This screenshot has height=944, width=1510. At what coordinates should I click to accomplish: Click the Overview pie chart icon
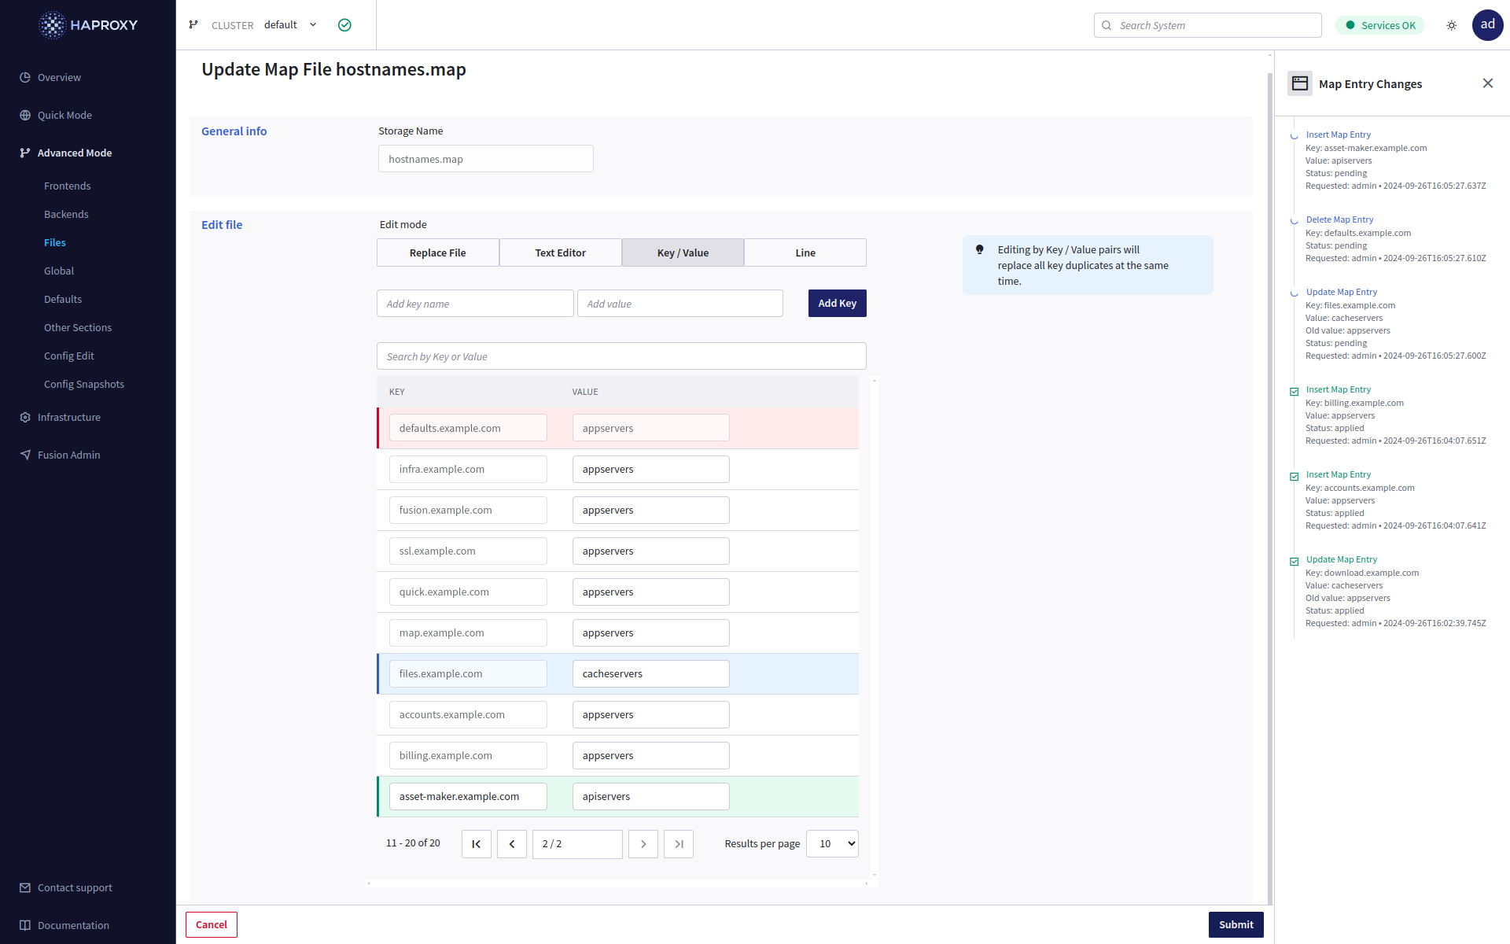coord(25,77)
